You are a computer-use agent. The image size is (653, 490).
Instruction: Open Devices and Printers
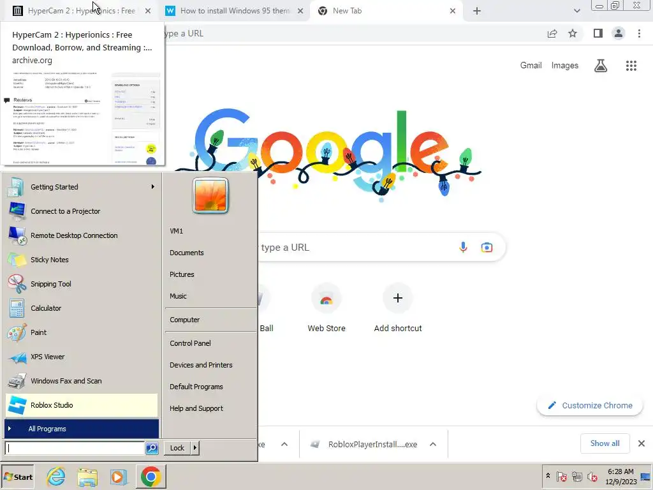click(x=210, y=364)
